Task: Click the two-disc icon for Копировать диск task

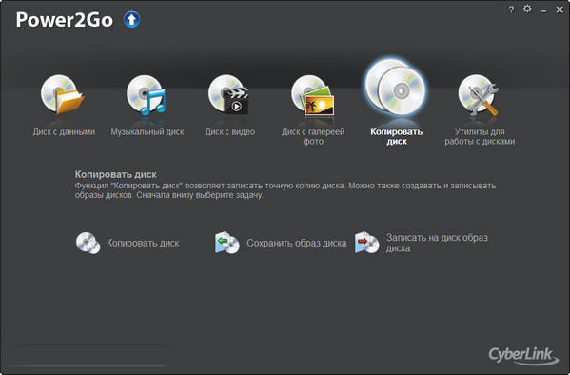Action: pyautogui.click(x=88, y=243)
